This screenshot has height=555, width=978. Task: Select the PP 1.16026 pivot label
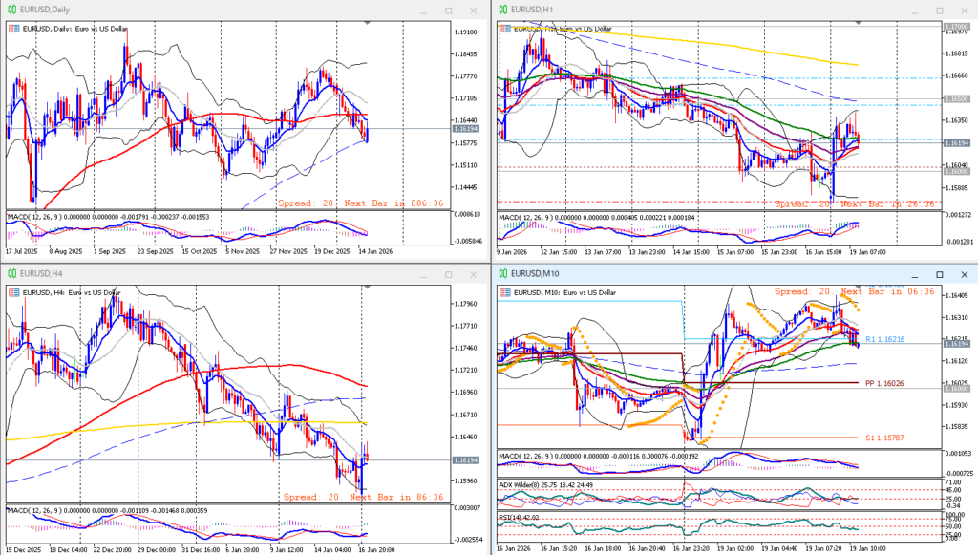(x=884, y=383)
